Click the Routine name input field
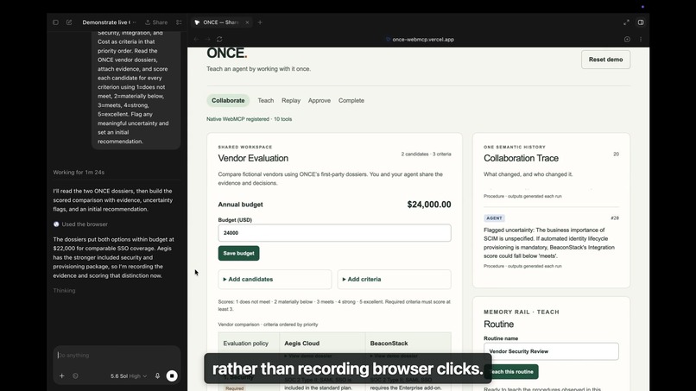The image size is (696, 391). pos(551,351)
